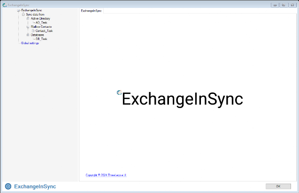The width and height of the screenshot is (299, 193).
Task: Collapse the Sync data from node
Action: coord(23,15)
